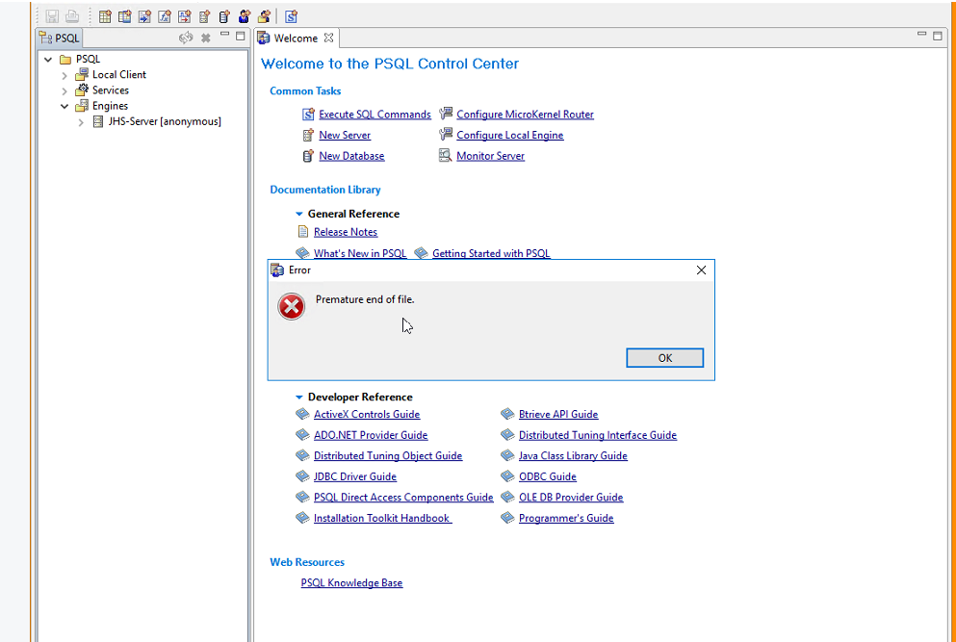Collapse the Engines tree node
Viewport: 956px width, 642px height.
(x=64, y=106)
